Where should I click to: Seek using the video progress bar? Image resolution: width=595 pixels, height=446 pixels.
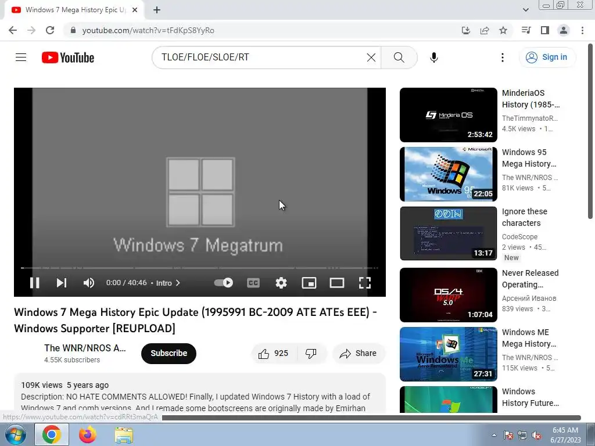point(200,268)
